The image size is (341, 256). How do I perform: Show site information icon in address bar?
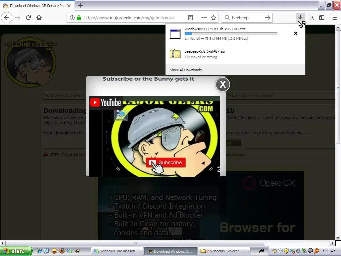pos(72,18)
